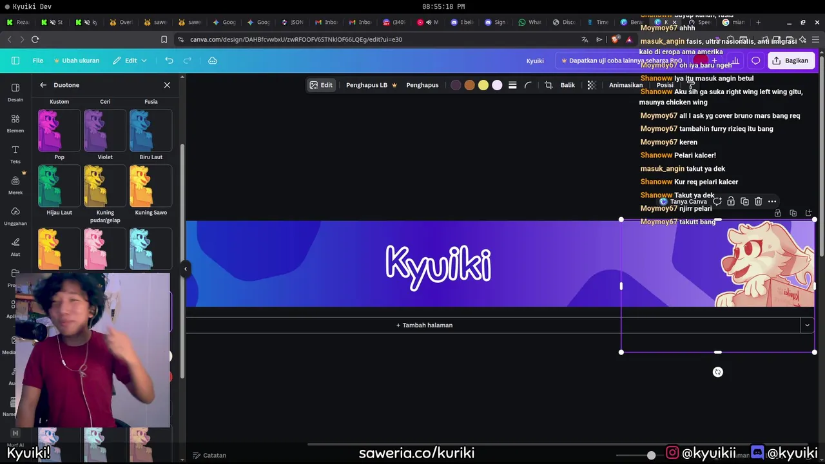
Task: Collapse the side panel with arrow handle
Action: pyautogui.click(x=186, y=269)
